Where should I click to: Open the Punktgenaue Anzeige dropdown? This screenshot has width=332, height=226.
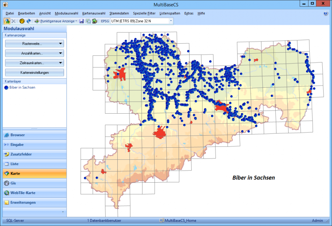[56, 21]
